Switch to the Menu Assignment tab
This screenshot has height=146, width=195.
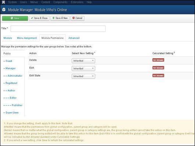point(27,38)
